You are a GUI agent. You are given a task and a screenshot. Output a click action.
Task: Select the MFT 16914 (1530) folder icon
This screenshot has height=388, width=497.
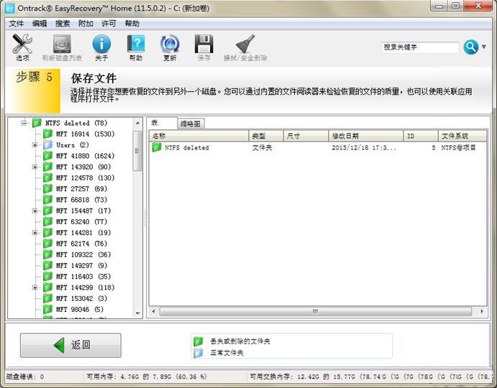tap(48, 134)
